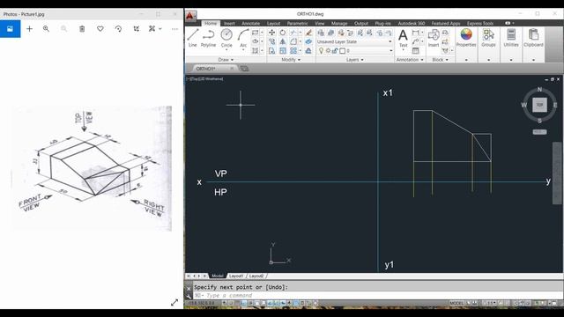Open the Home ribbon tab

click(x=211, y=24)
